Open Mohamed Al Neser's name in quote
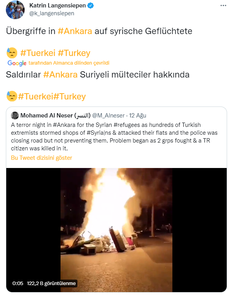The width and height of the screenshot is (231, 298). point(56,116)
